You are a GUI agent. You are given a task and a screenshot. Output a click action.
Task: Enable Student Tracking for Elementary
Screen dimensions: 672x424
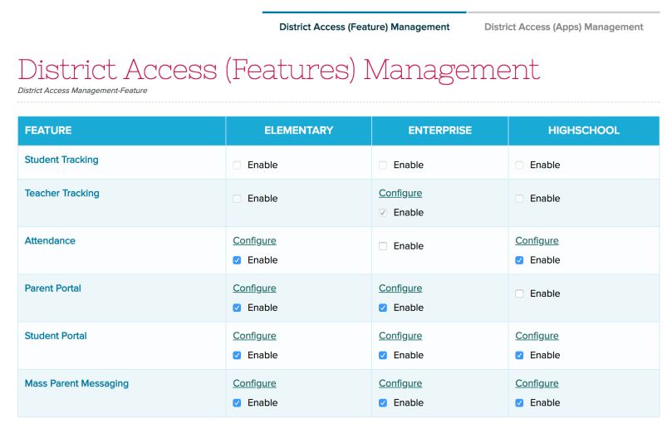[x=238, y=165]
